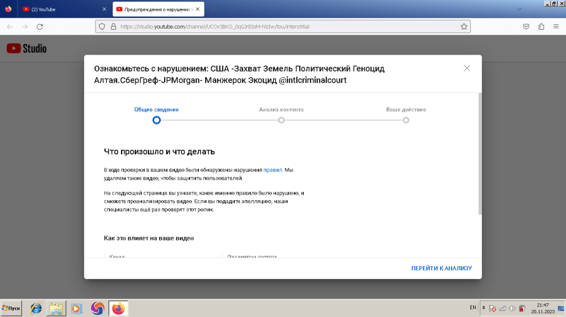
Task: Open the Firefox extensions panel
Action: 541,26
